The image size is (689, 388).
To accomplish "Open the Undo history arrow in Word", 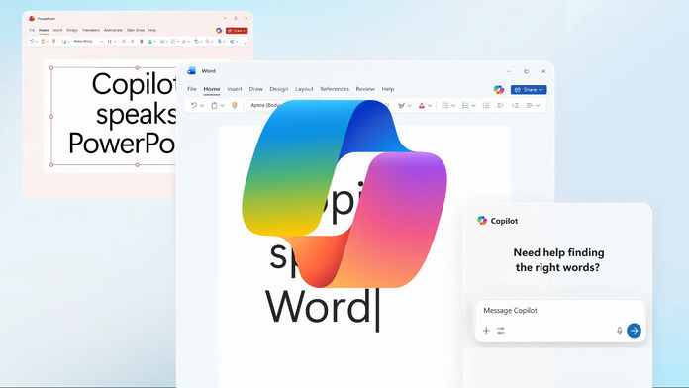I will click(x=202, y=106).
